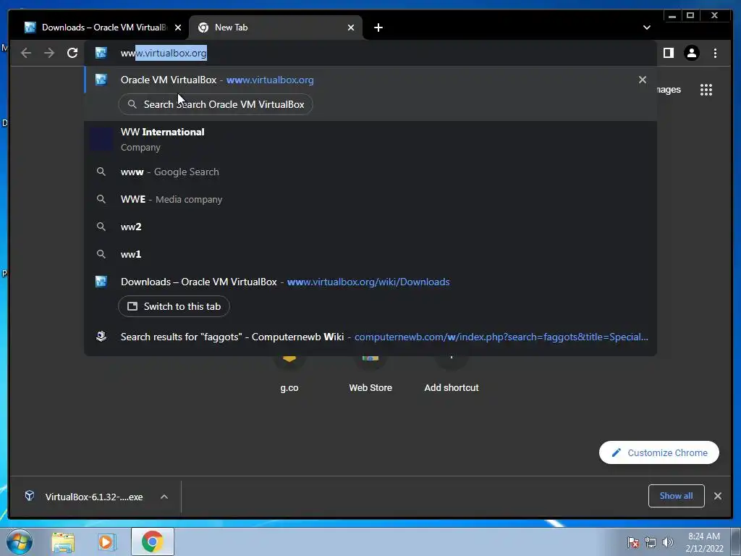Click the Customize Chrome button
Image resolution: width=741 pixels, height=556 pixels.
click(x=659, y=452)
